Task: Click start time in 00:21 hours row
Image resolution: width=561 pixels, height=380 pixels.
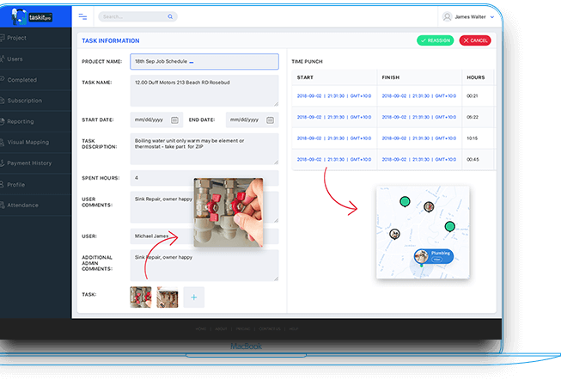Action: pyautogui.click(x=334, y=96)
